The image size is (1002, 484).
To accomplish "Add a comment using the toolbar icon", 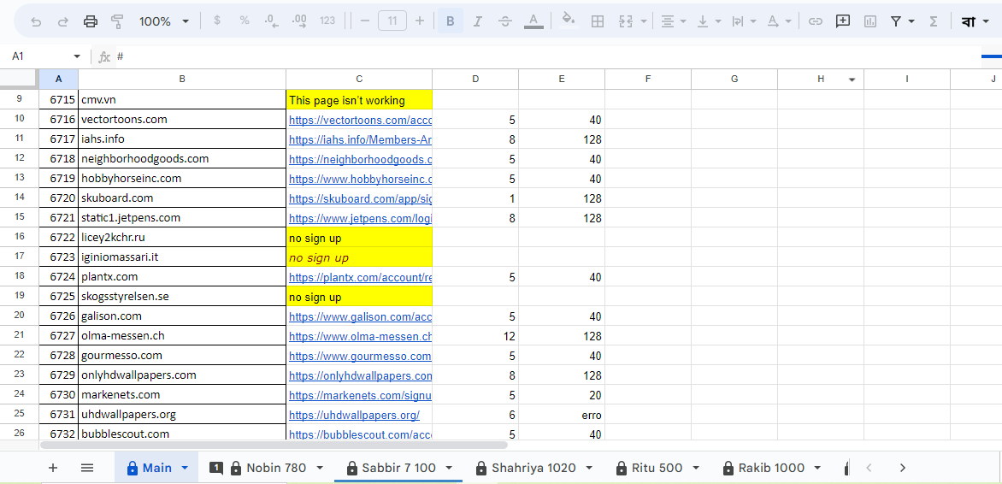I will (843, 21).
